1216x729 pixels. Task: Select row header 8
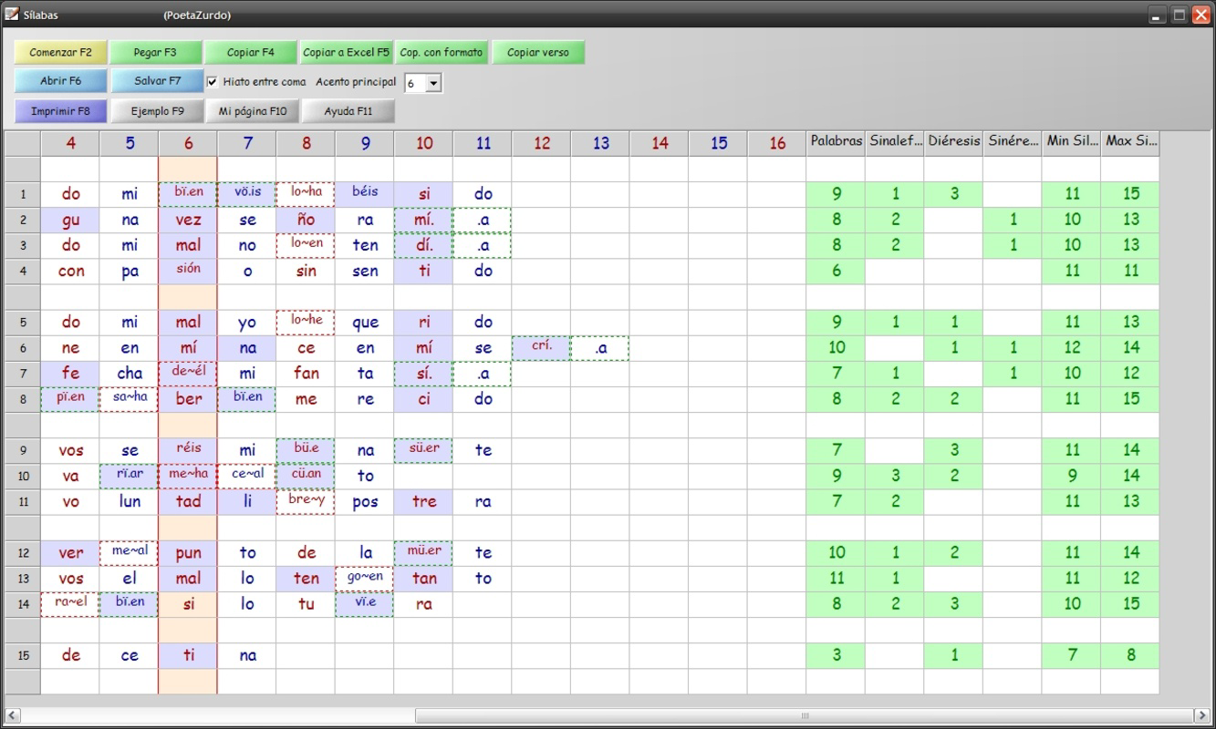coord(23,399)
